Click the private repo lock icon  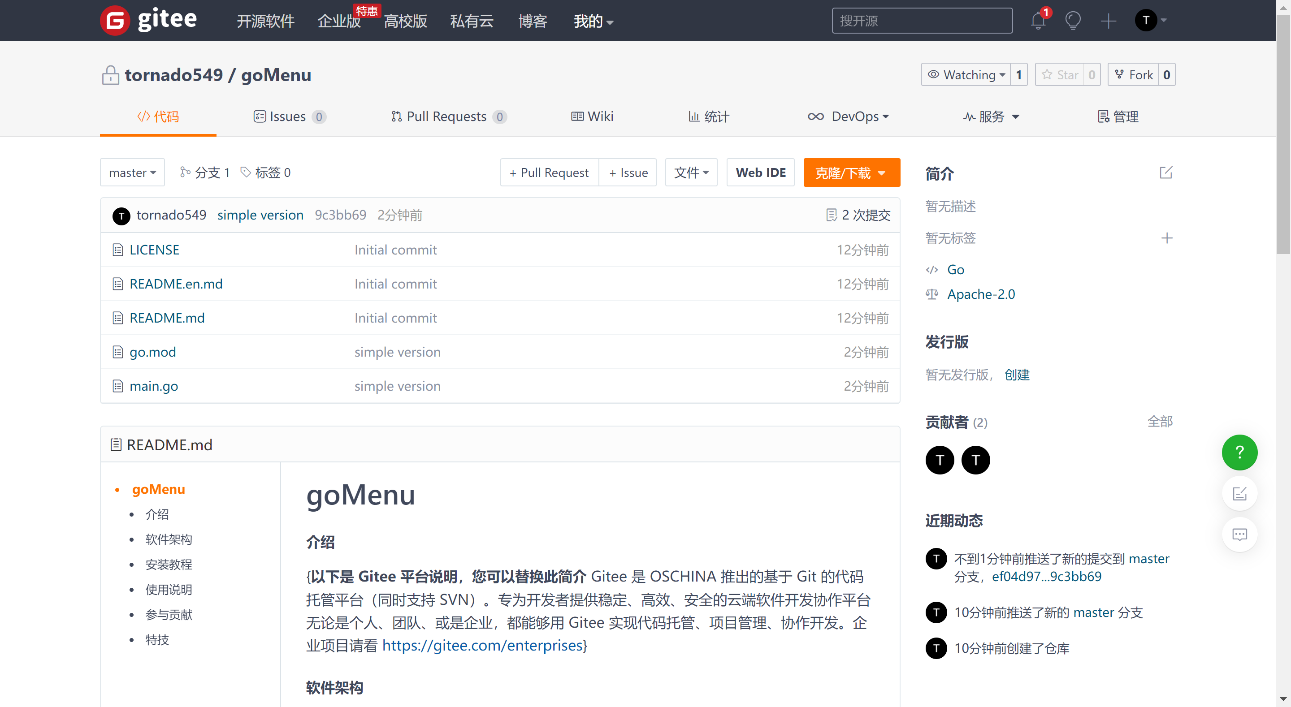click(110, 75)
